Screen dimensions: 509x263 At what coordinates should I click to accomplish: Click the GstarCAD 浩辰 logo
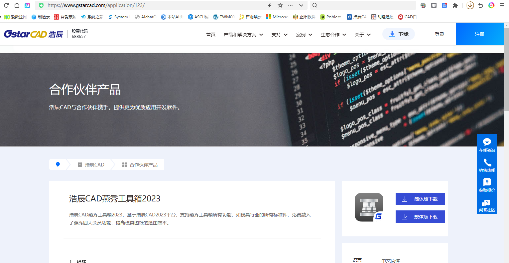[33, 34]
